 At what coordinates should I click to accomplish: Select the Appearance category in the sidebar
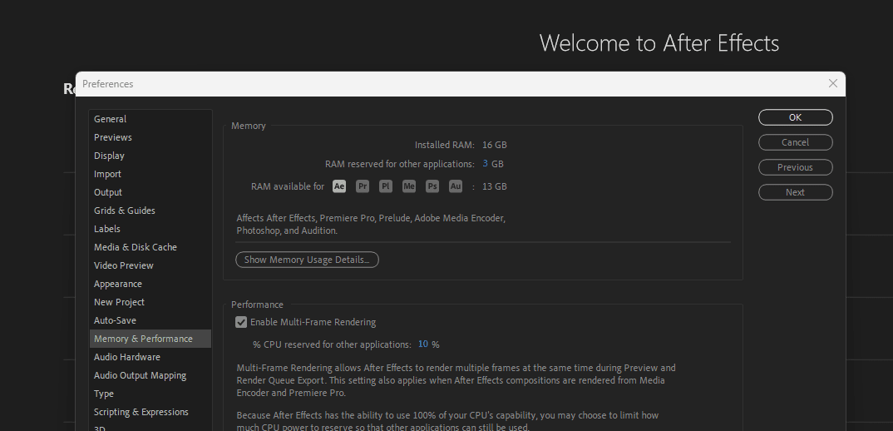point(117,284)
